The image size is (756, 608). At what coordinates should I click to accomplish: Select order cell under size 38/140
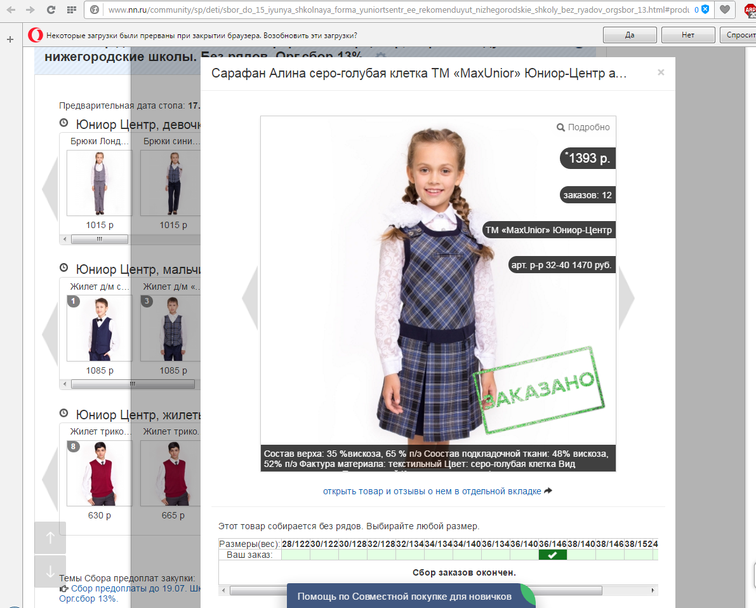coord(581,555)
